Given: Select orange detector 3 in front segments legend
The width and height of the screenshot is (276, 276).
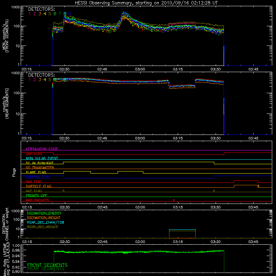Looking at the screenshot, I should [40, 14].
